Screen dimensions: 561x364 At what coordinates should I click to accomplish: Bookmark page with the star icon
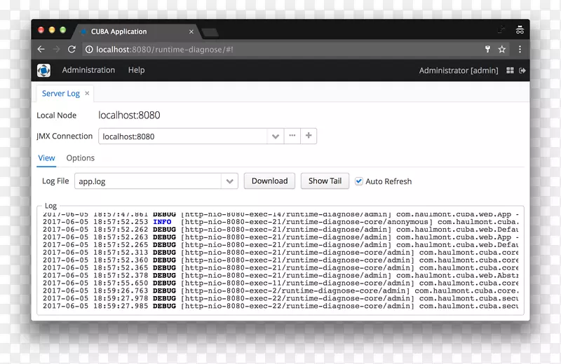(x=502, y=50)
